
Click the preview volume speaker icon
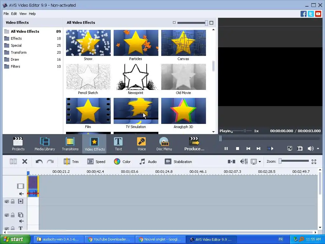tap(310, 148)
